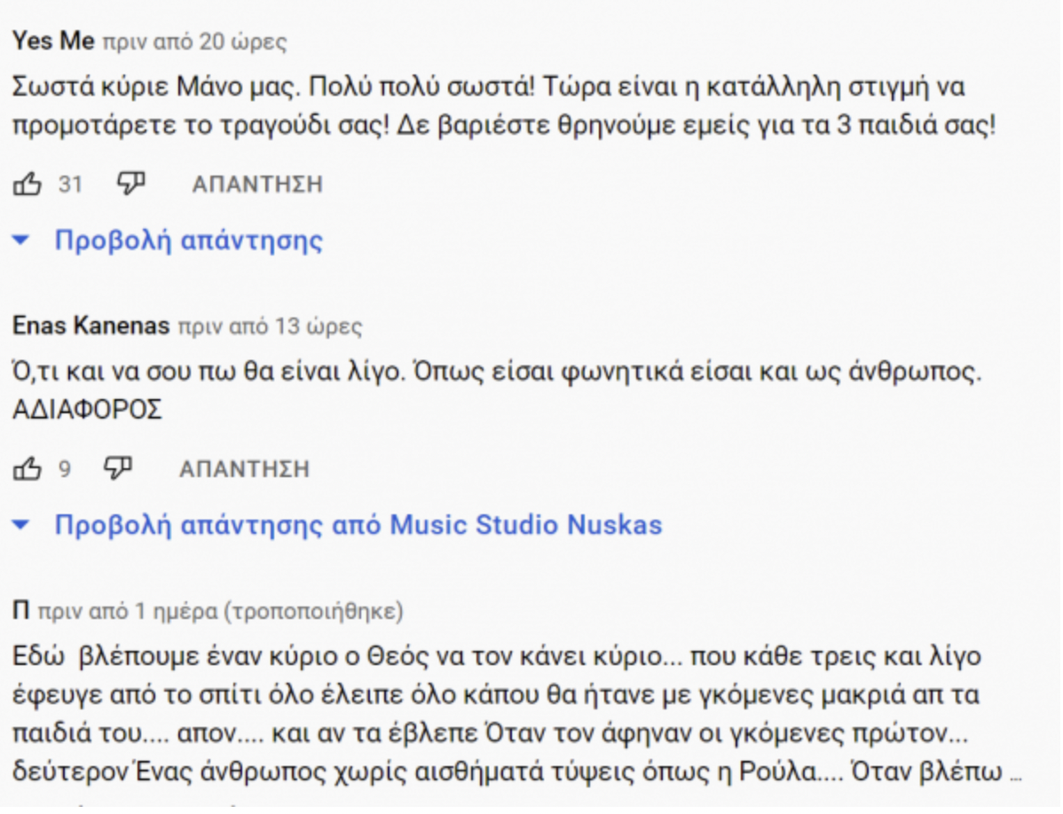Image resolution: width=1063 pixels, height=814 pixels.
Task: Like the Enas Kanenas comment
Action: [x=28, y=468]
